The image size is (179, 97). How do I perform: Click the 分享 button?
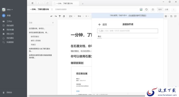(x=166, y=9)
